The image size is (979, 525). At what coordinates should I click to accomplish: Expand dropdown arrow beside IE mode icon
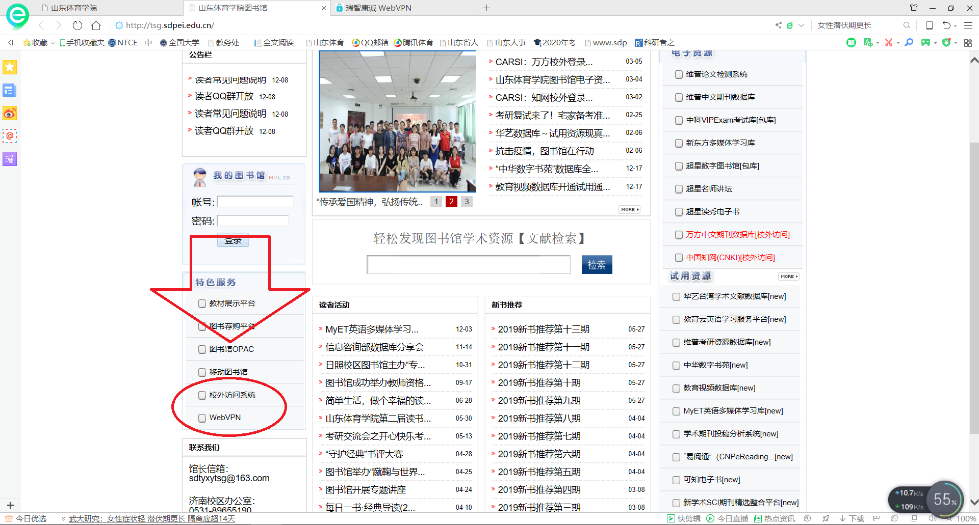pos(801,25)
